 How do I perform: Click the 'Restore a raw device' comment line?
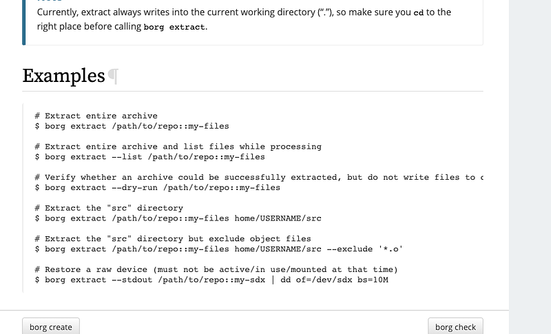click(216, 269)
